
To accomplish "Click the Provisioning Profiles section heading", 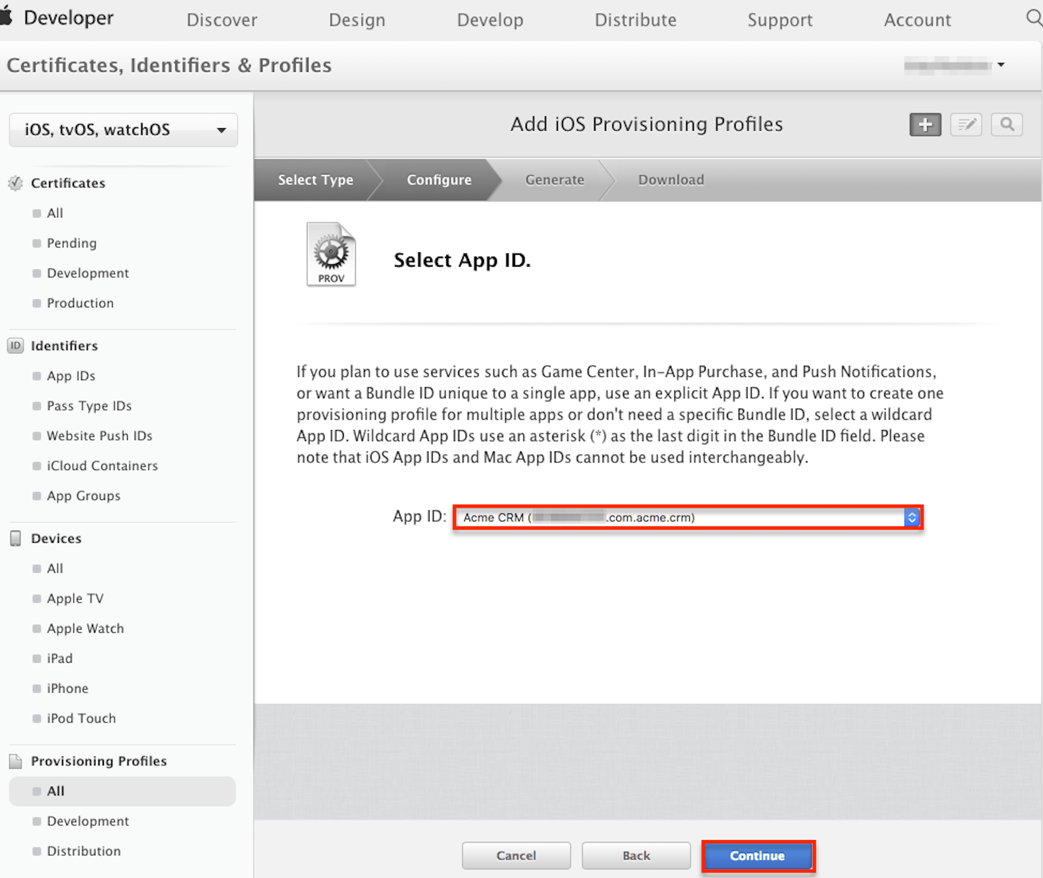I will (99, 761).
